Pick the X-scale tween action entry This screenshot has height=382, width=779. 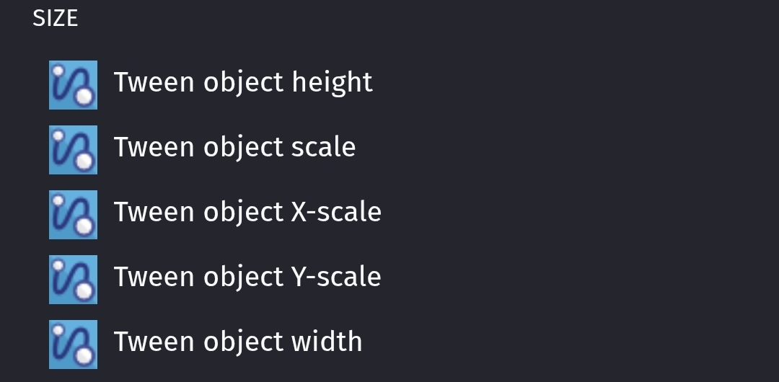point(247,213)
